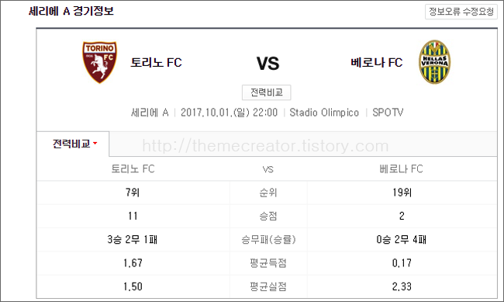Click the 승무패(승률) row label
The width and height of the screenshot is (504, 302).
click(x=268, y=240)
